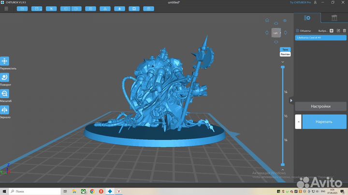The height and width of the screenshot is (195, 348).
Task: Click the screenshot camera toolbar button
Action: pyautogui.click(x=149, y=9)
